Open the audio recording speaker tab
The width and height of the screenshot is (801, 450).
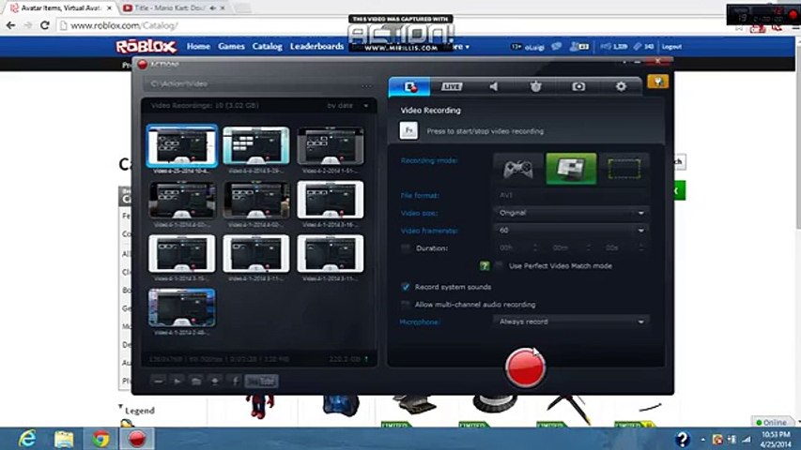[x=494, y=87]
